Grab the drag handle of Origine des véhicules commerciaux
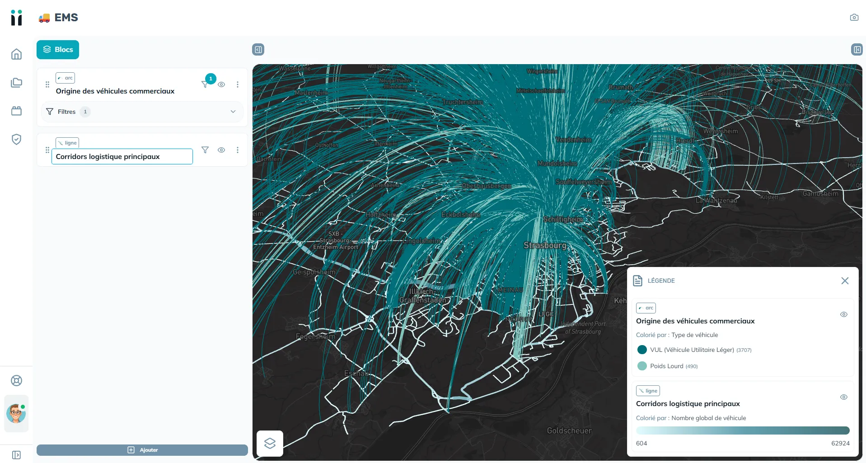The width and height of the screenshot is (866, 463). point(47,84)
